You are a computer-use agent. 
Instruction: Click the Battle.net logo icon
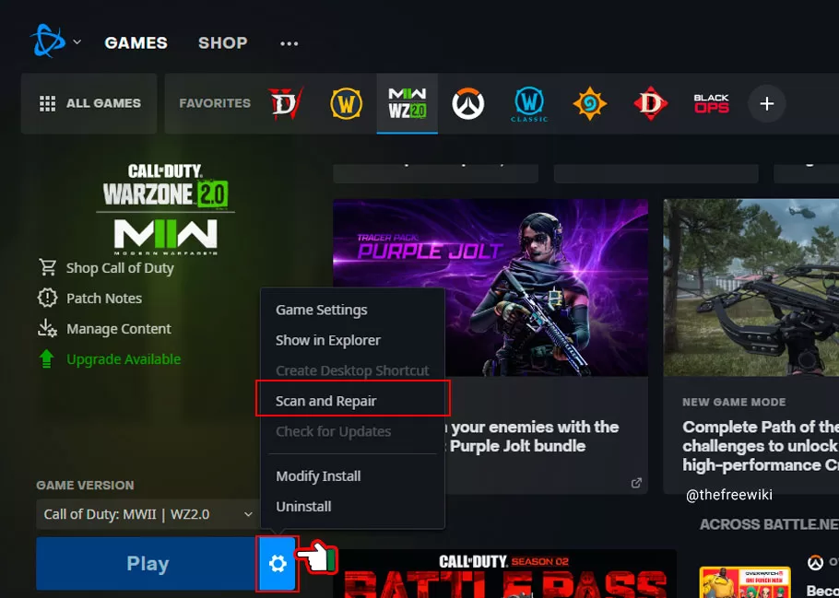coord(47,41)
